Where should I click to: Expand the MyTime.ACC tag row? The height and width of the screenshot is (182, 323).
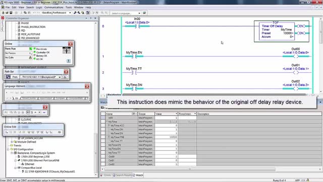pos(109,125)
